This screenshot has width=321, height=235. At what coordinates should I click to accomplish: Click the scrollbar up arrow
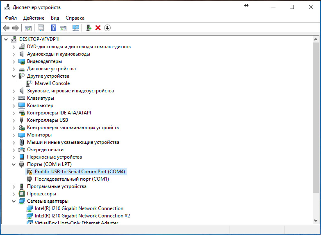click(316, 39)
